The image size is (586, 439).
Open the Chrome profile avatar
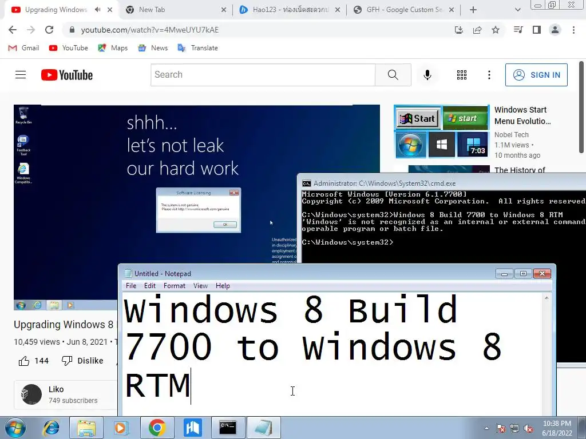(x=555, y=30)
